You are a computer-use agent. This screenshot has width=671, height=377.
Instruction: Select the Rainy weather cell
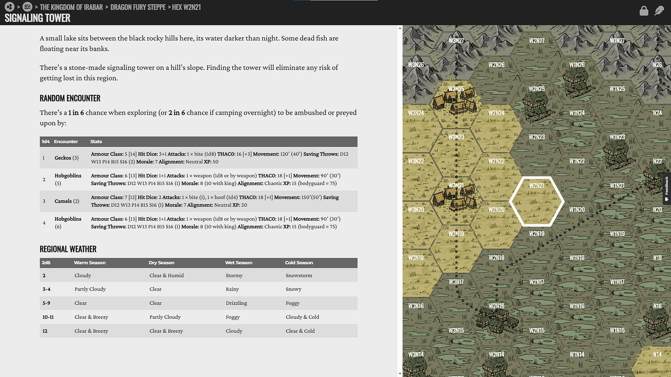pyautogui.click(x=232, y=289)
